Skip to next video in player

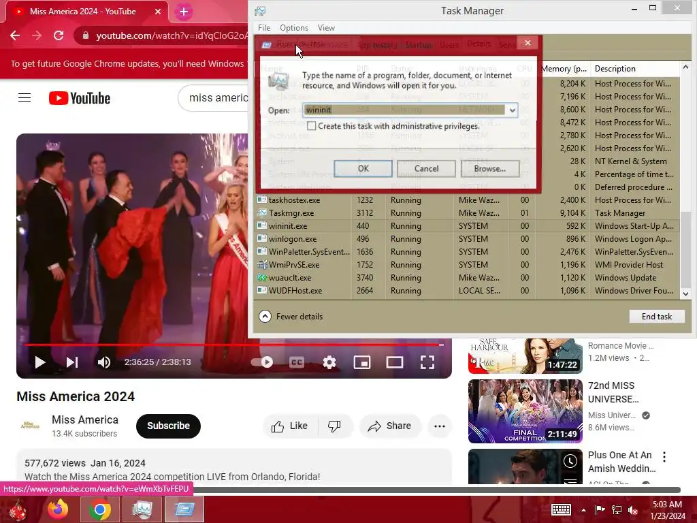pos(72,362)
